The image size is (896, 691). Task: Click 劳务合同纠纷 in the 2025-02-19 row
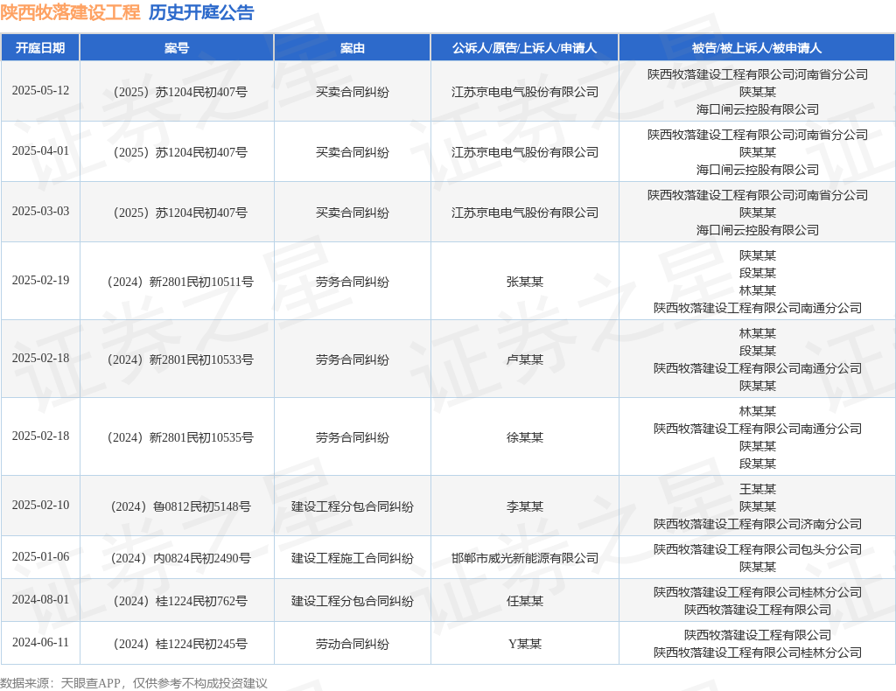click(x=353, y=282)
